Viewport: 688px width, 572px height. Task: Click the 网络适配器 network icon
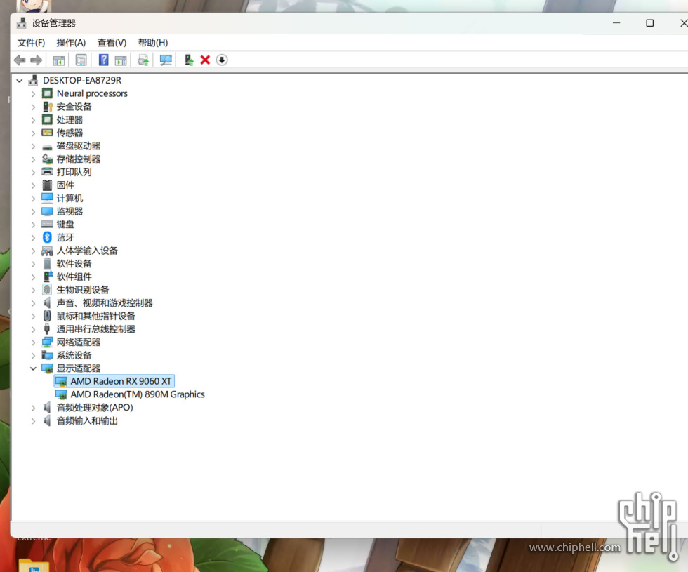(x=48, y=342)
